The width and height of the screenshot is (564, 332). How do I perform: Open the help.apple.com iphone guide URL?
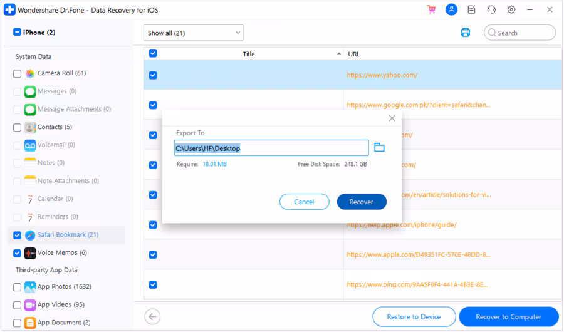tap(402, 225)
